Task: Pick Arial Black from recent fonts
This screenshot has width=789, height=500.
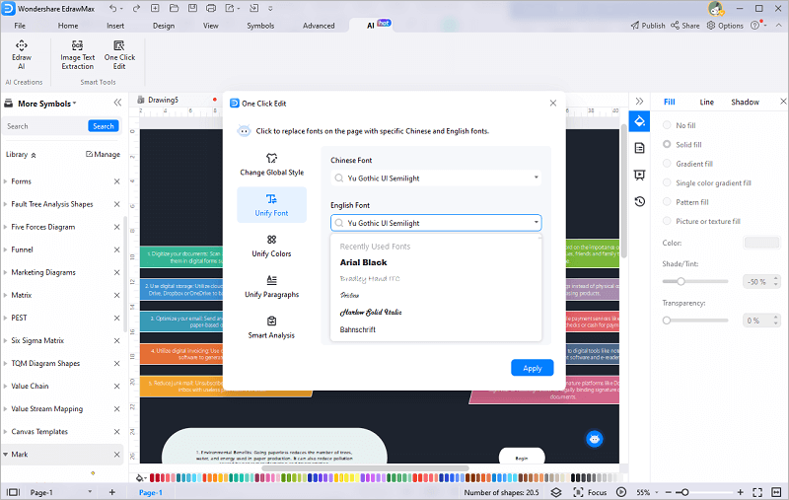Action: 364,262
